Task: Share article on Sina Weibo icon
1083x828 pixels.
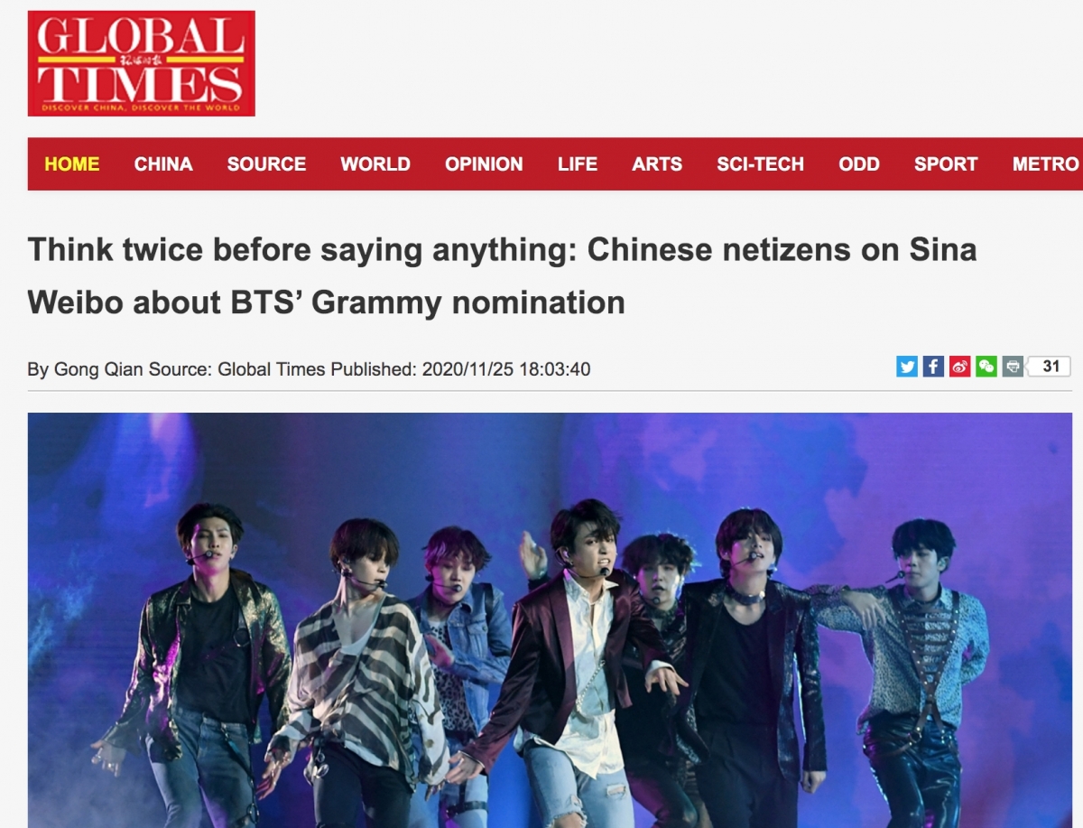Action: pyautogui.click(x=959, y=367)
